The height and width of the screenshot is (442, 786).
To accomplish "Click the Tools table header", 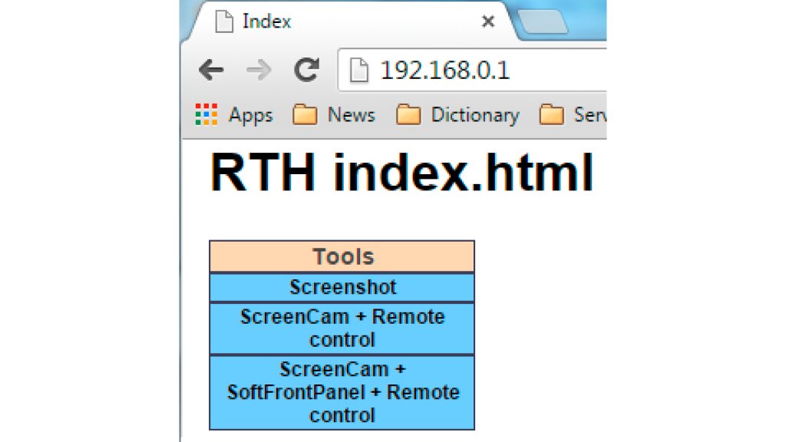I will (x=342, y=256).
